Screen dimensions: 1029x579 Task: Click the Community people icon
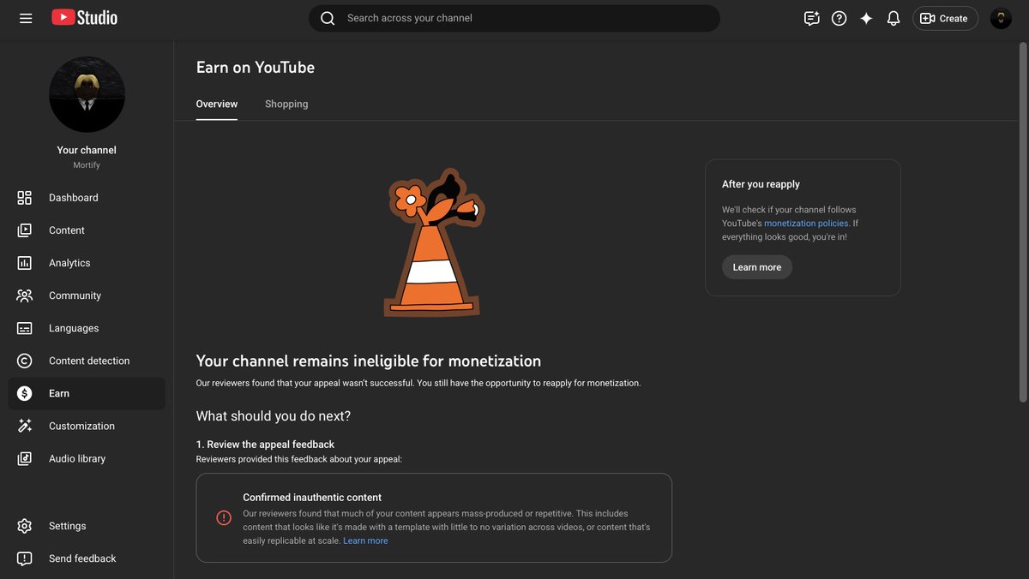25,295
